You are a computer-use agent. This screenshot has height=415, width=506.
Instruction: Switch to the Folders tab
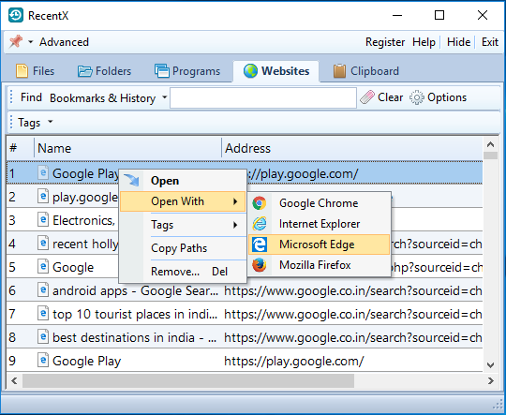(x=104, y=71)
